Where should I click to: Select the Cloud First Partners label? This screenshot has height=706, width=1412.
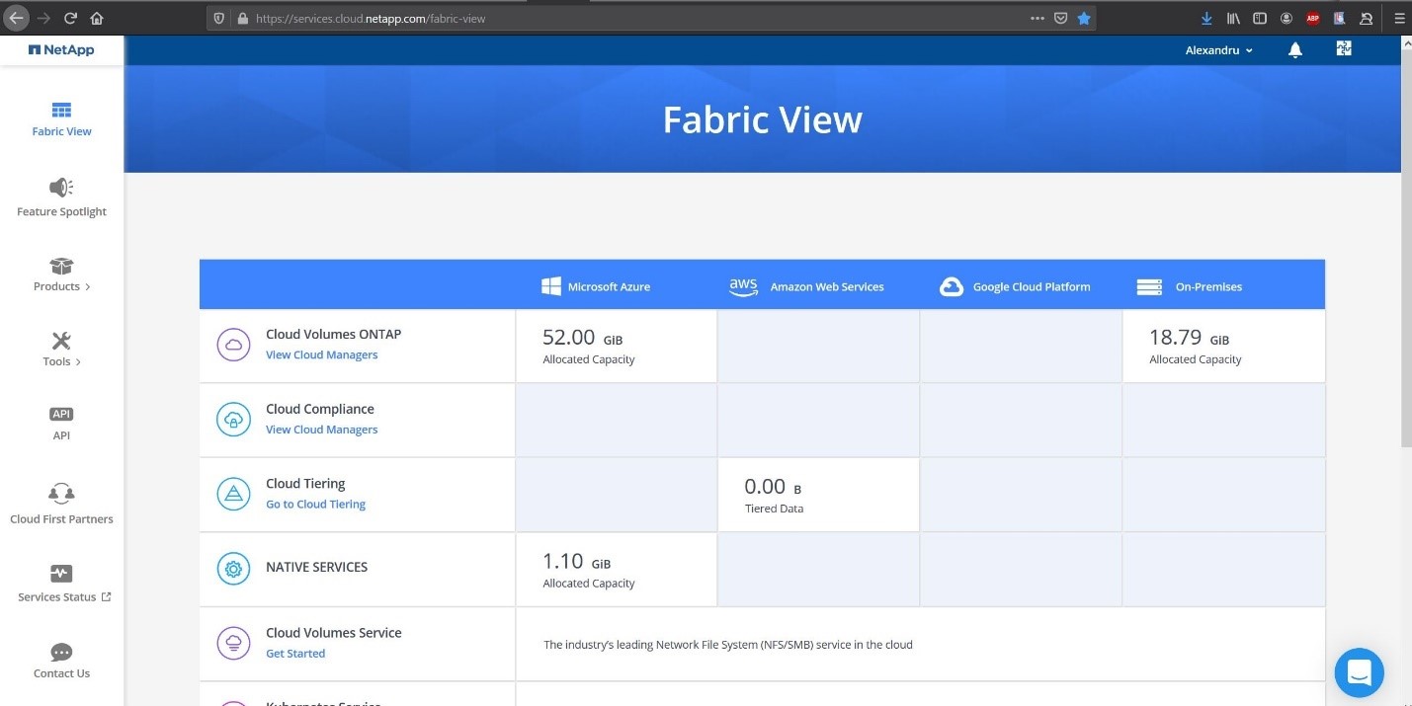click(x=61, y=518)
